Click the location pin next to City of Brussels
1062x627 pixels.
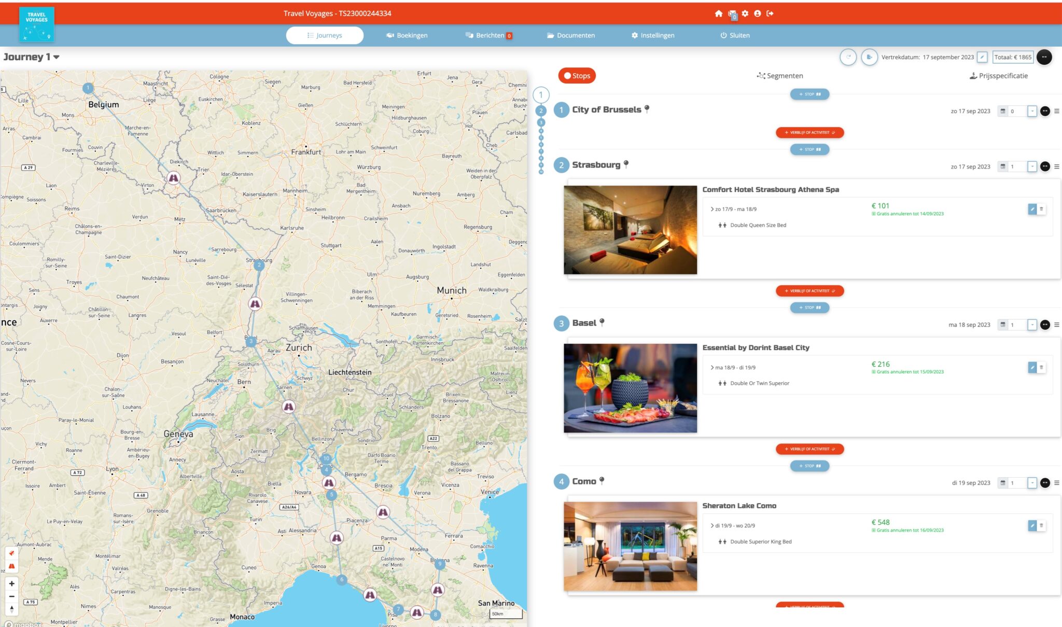(x=647, y=109)
